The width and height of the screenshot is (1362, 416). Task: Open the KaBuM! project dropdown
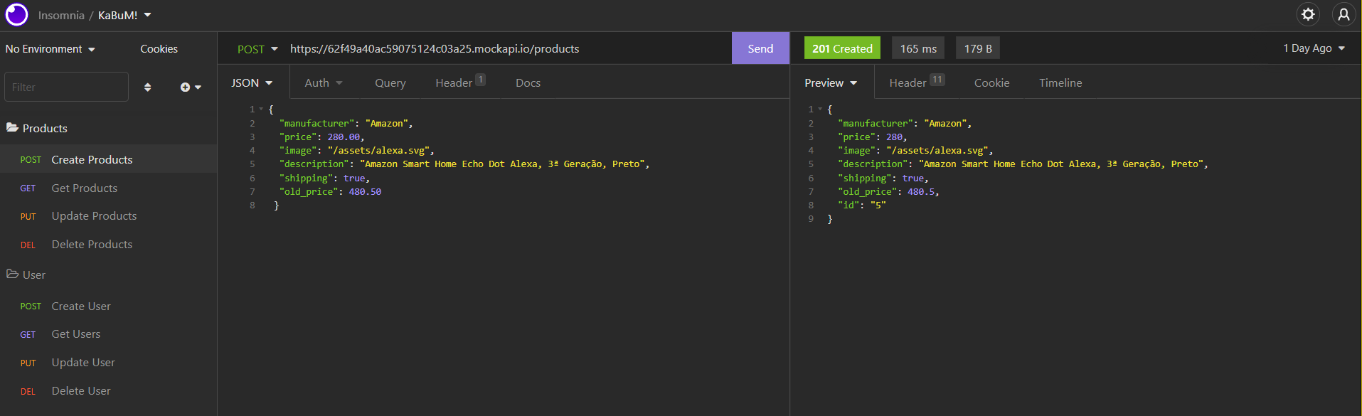point(124,15)
